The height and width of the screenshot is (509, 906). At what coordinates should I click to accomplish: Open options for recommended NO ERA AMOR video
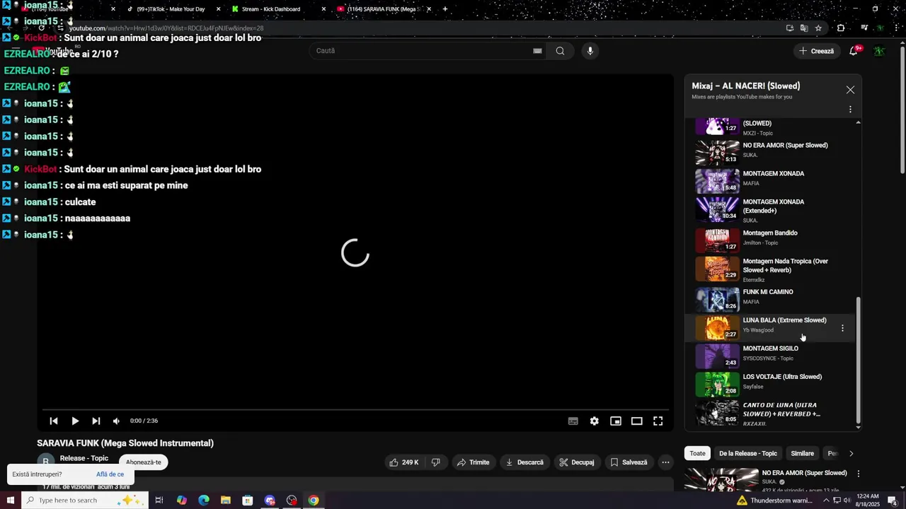[x=859, y=474]
